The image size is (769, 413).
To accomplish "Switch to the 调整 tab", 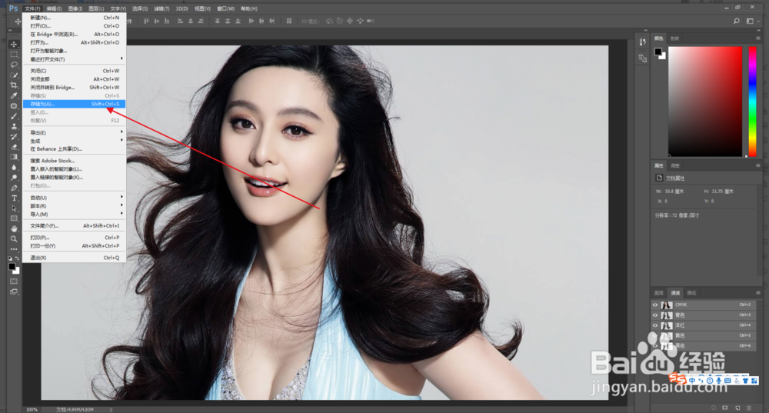I will point(675,165).
